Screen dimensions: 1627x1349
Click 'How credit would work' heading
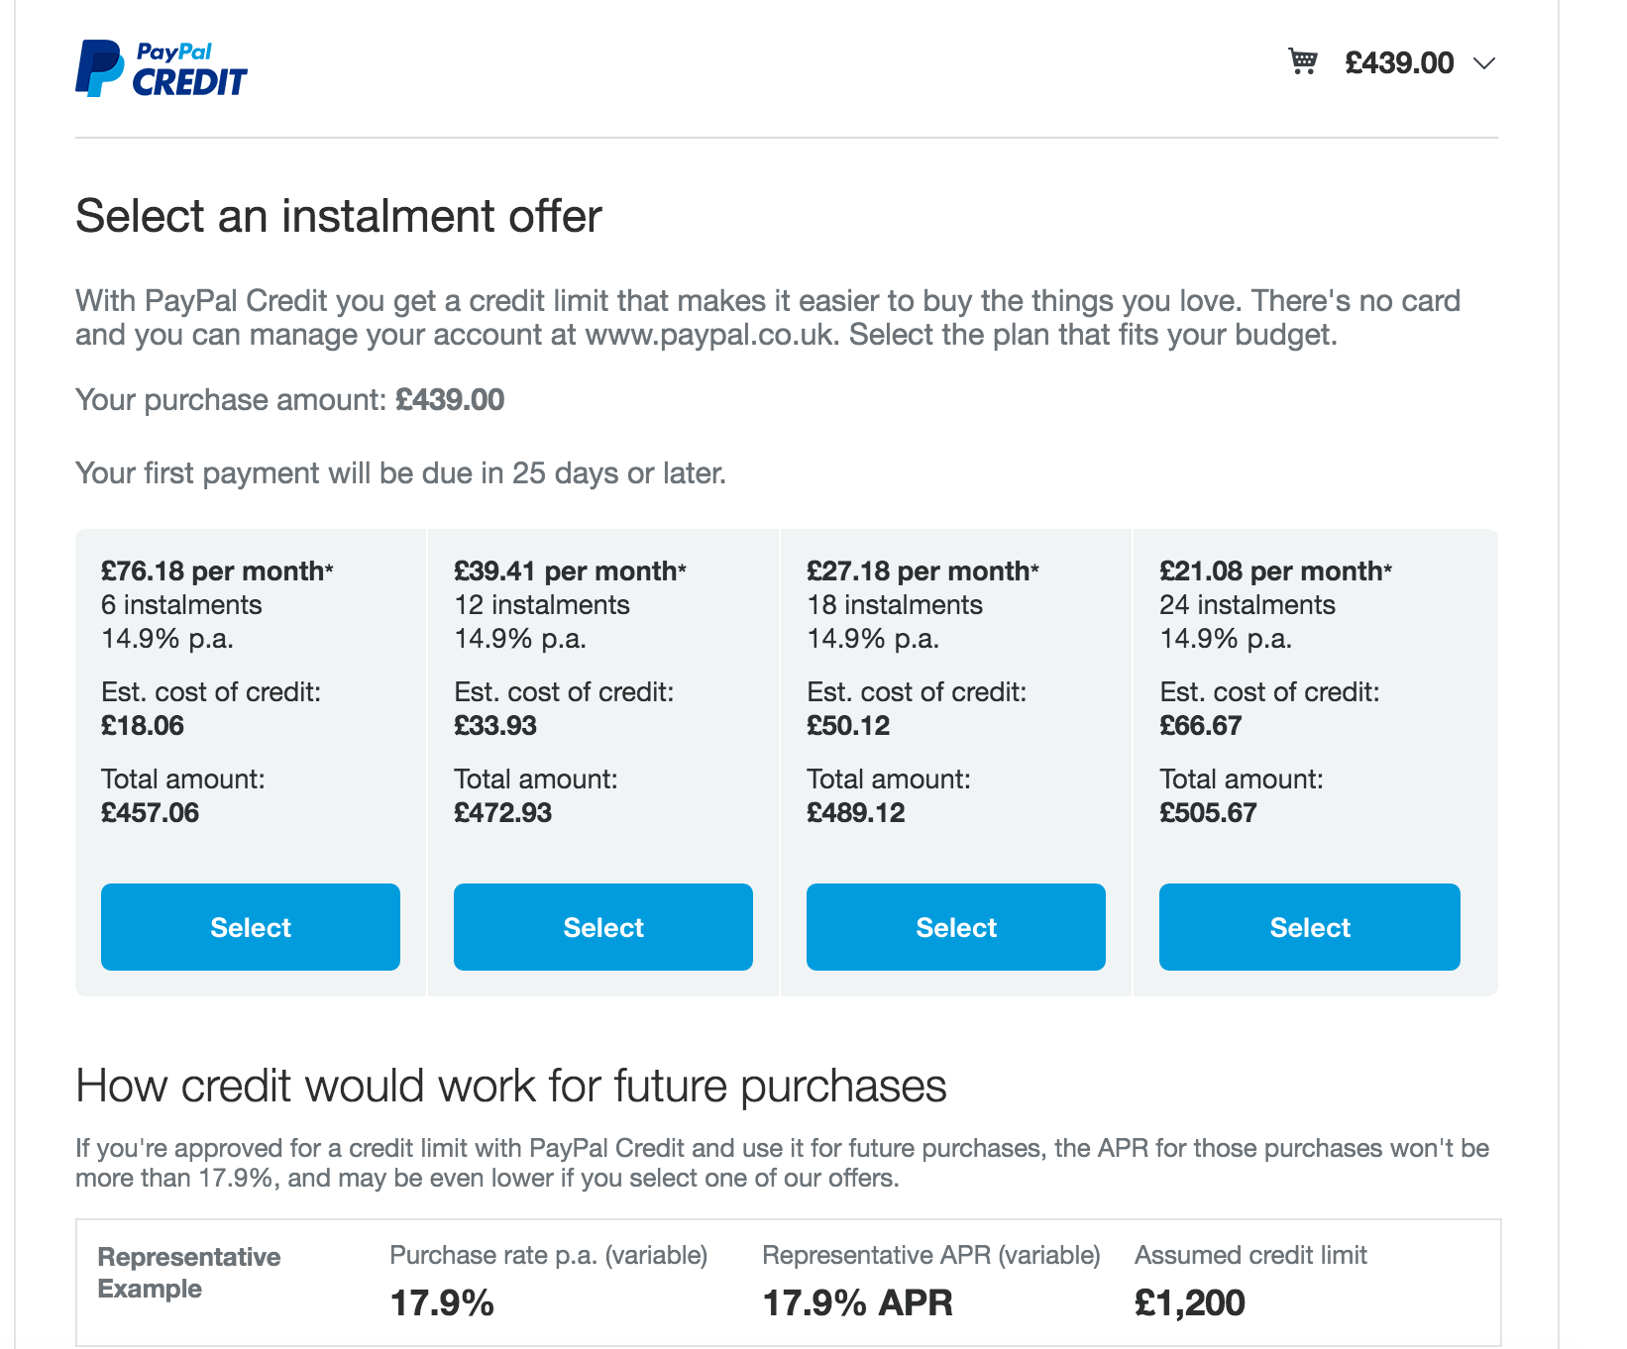(511, 1086)
